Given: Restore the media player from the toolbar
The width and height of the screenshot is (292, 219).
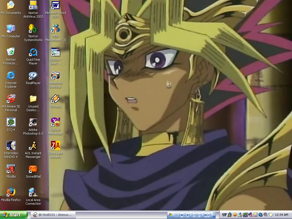Looking at the screenshot, I should pos(214,216).
